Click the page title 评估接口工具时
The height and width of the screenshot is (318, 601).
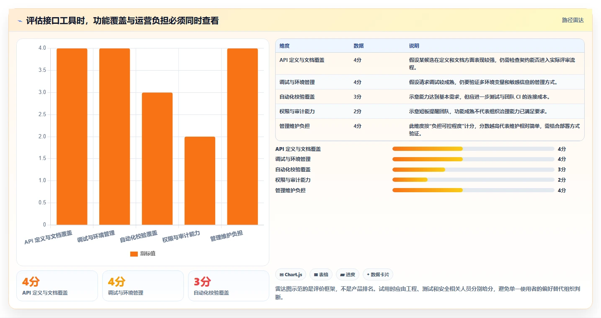point(122,21)
